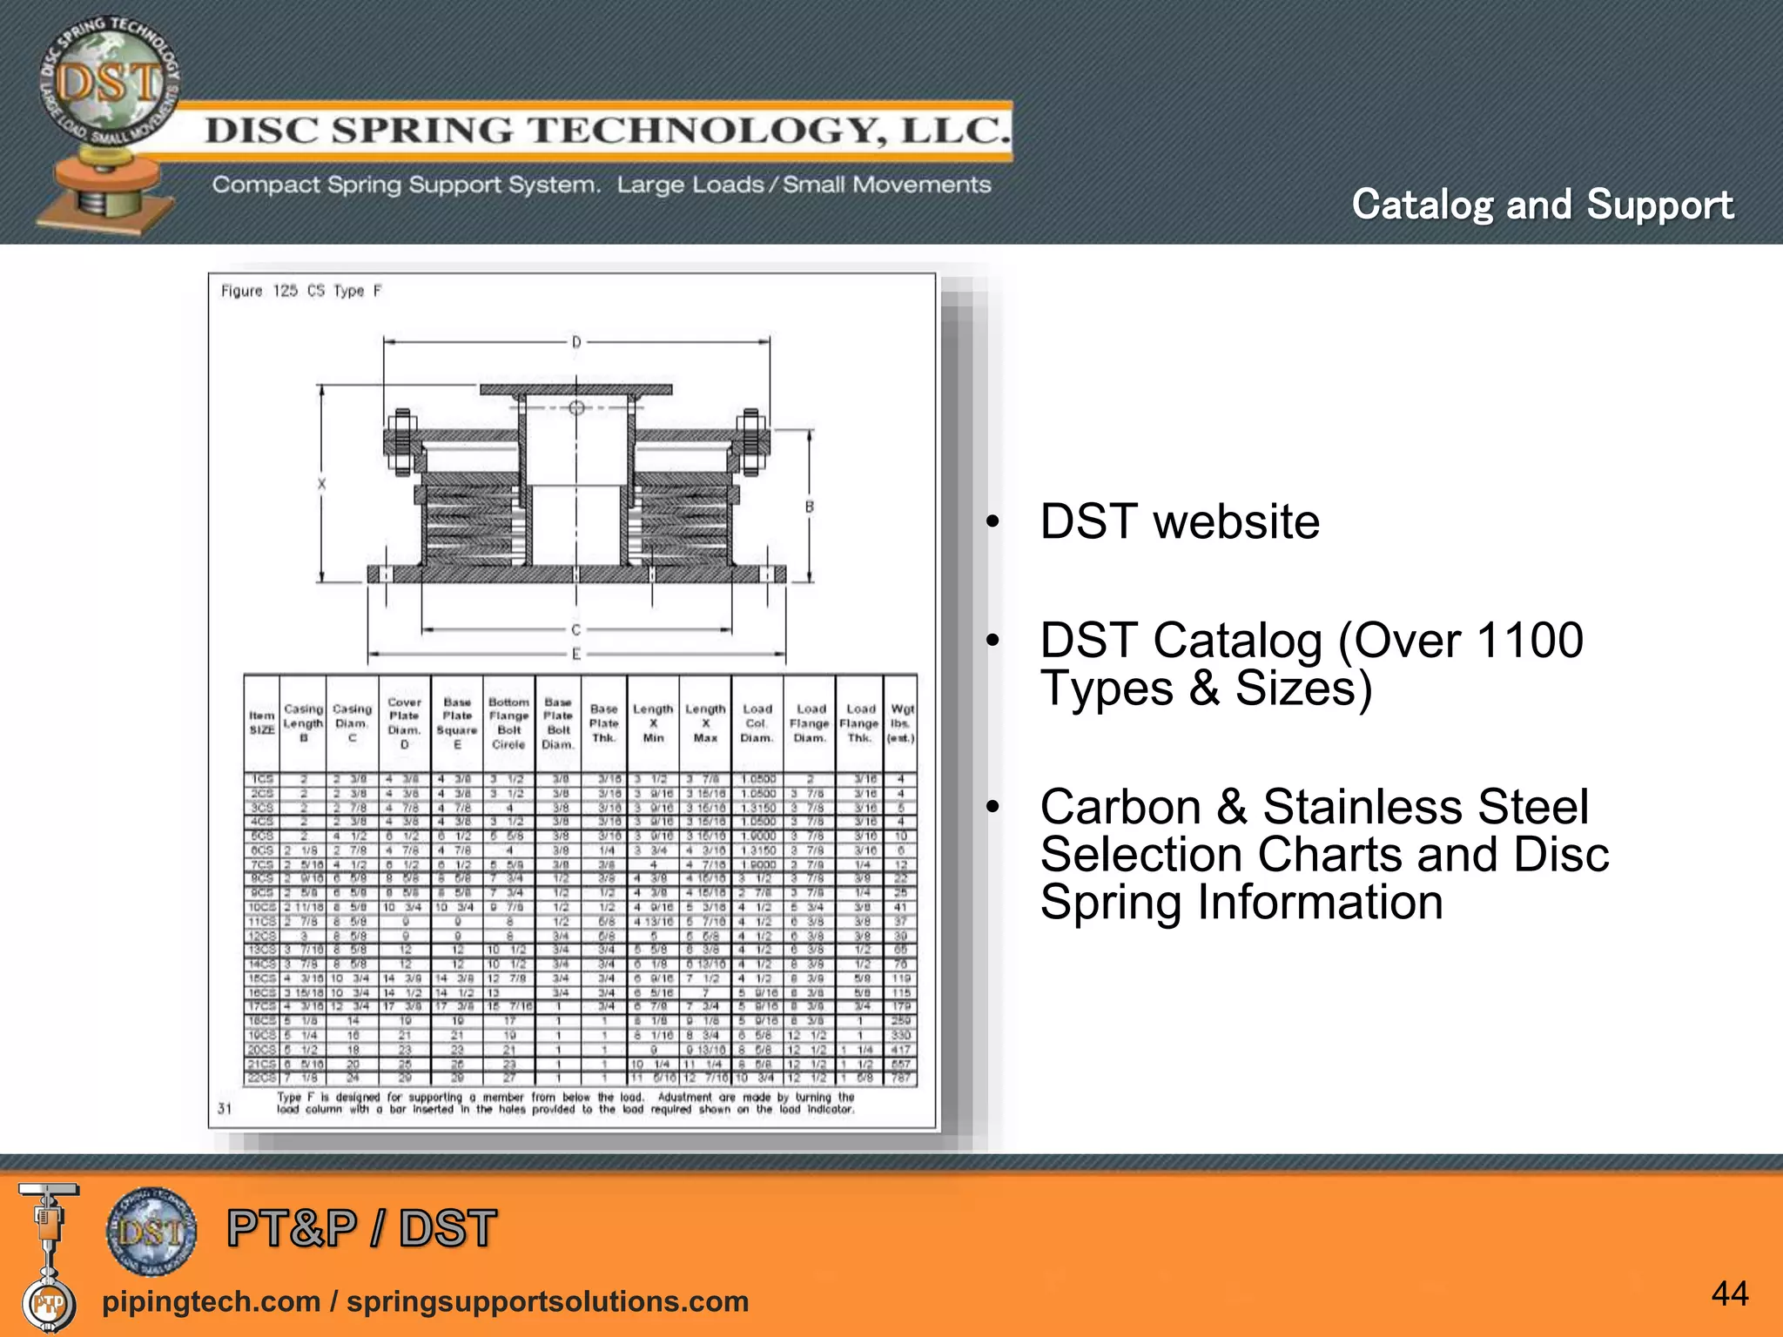Click the 'Compact Spring Support System' tagline
The image size is (1783, 1337).
click(602, 185)
